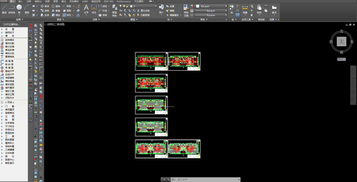Image resolution: width=357 pixels, height=182 pixels.
Task: Expand the 注释 panel dropdown
Action: [x=96, y=20]
